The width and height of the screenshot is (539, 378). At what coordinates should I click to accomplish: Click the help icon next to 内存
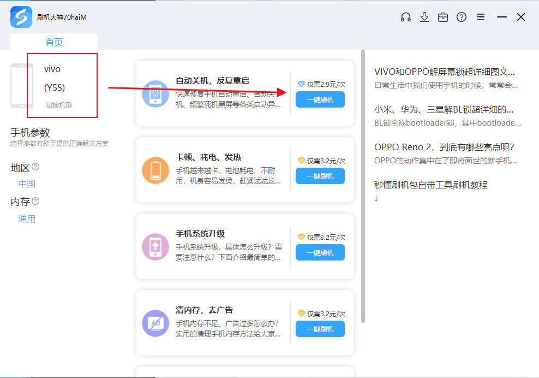(35, 201)
